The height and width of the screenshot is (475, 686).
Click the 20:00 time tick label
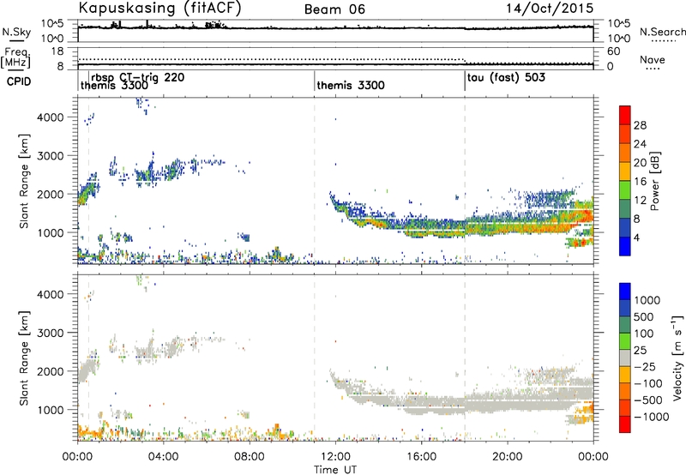coord(508,457)
